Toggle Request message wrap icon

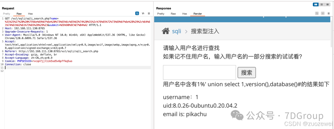137,13
